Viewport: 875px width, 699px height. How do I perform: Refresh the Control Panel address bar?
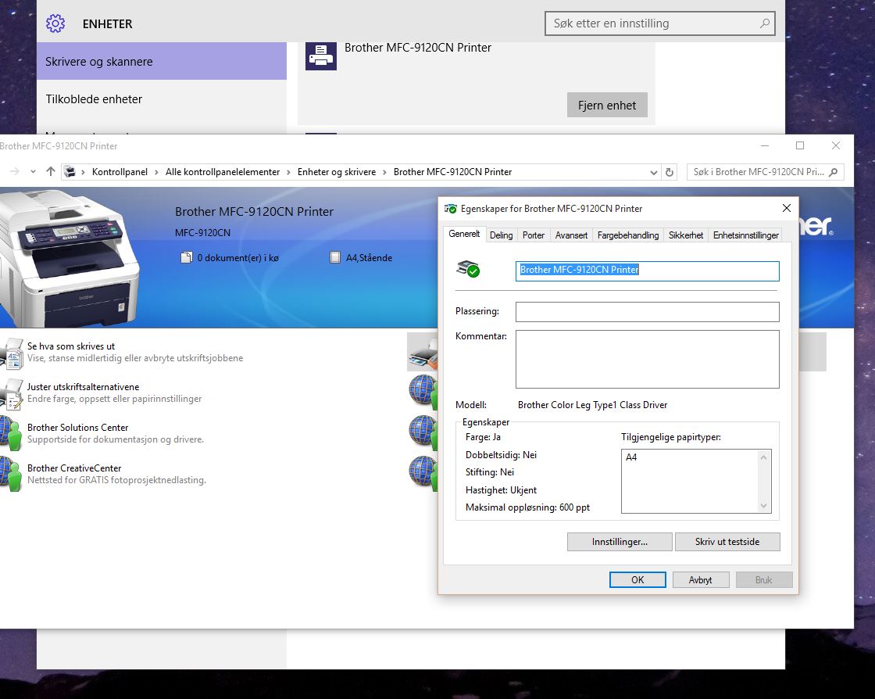pyautogui.click(x=670, y=172)
